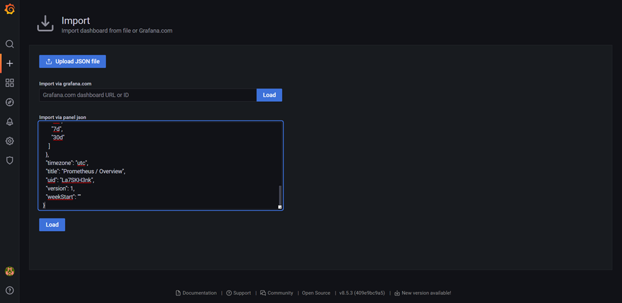Click the v8.5.3 version text
This screenshot has width=622, height=303.
click(x=362, y=293)
